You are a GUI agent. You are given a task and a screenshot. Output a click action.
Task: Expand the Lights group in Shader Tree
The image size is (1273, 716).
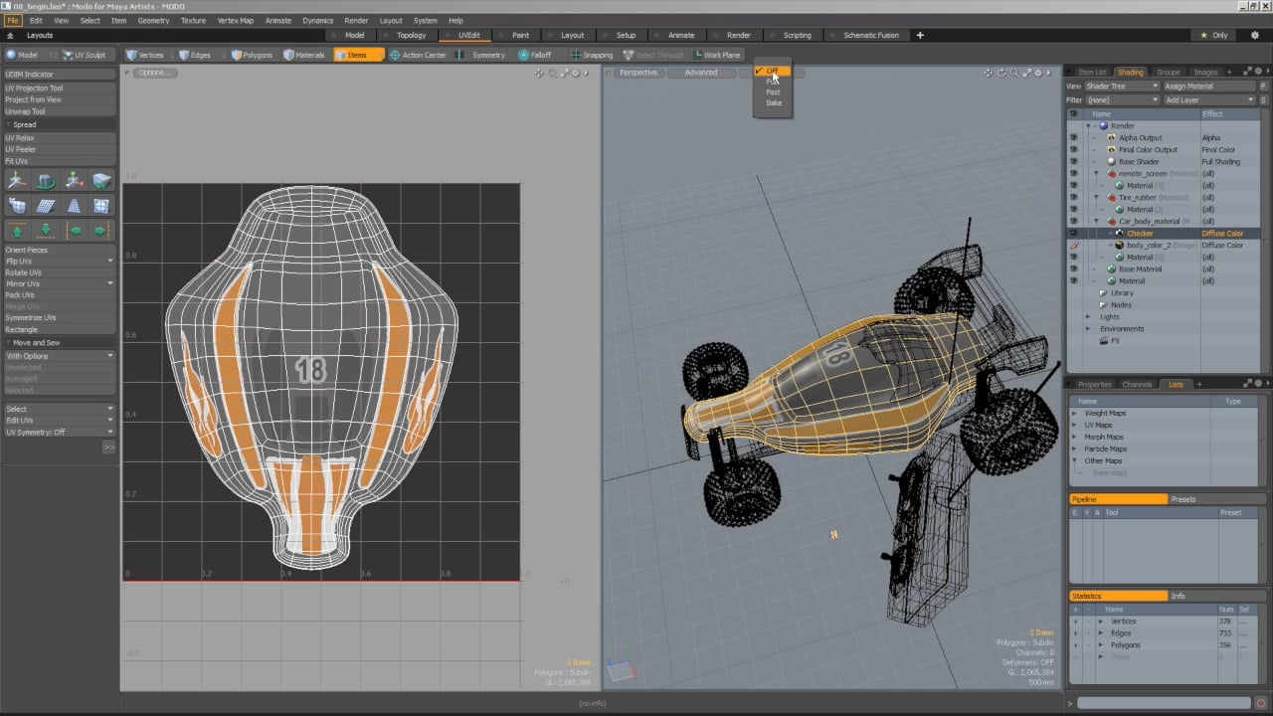point(1089,317)
